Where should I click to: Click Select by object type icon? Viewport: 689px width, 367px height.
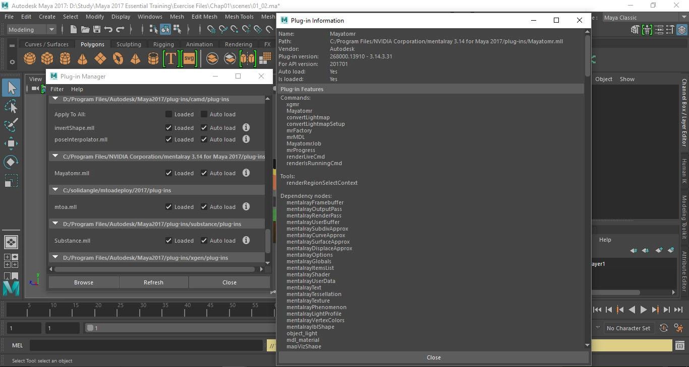point(165,30)
